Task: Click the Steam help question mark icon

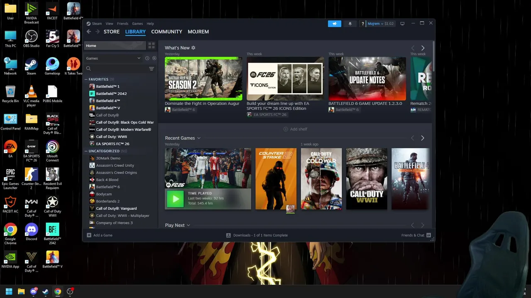Action: pyautogui.click(x=363, y=24)
